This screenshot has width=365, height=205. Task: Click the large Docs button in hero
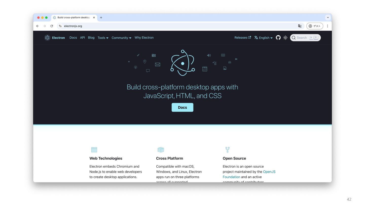pos(182,107)
